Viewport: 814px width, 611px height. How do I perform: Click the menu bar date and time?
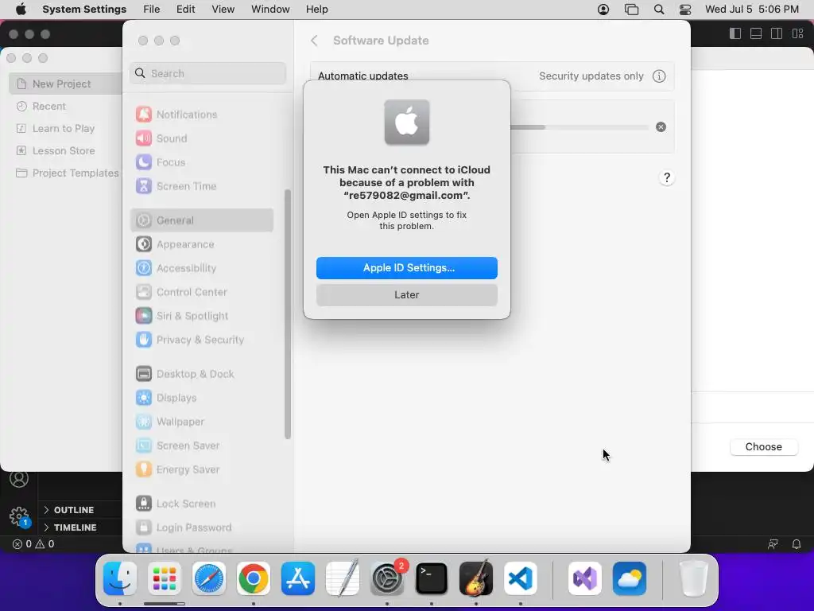752,10
